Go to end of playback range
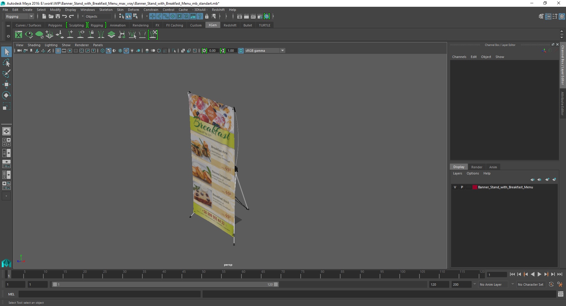566x306 pixels. click(560, 274)
